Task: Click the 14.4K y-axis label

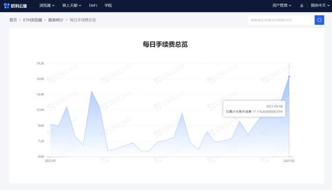Action: pos(40,94)
